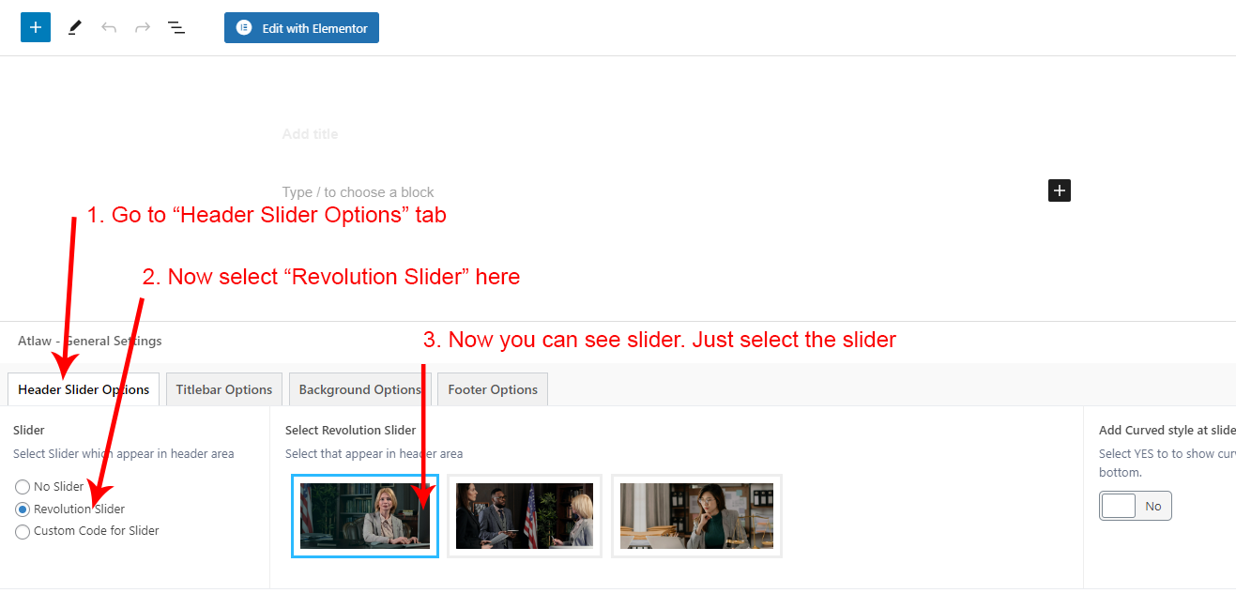Select the slider thumbnail with American flag
The image size is (1236, 593).
coord(524,516)
